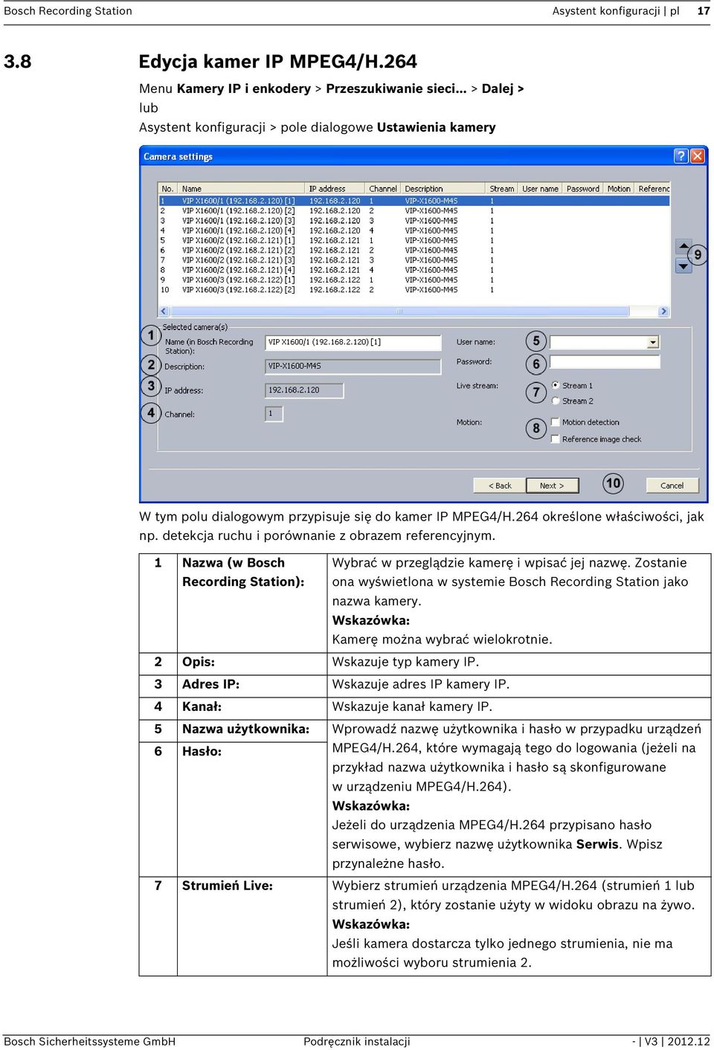
Task: Cancel the Camera settings dialog
Action: coord(672,486)
